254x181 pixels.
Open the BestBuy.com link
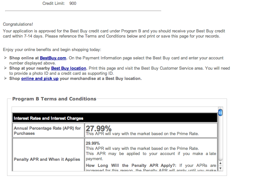click(x=53, y=58)
